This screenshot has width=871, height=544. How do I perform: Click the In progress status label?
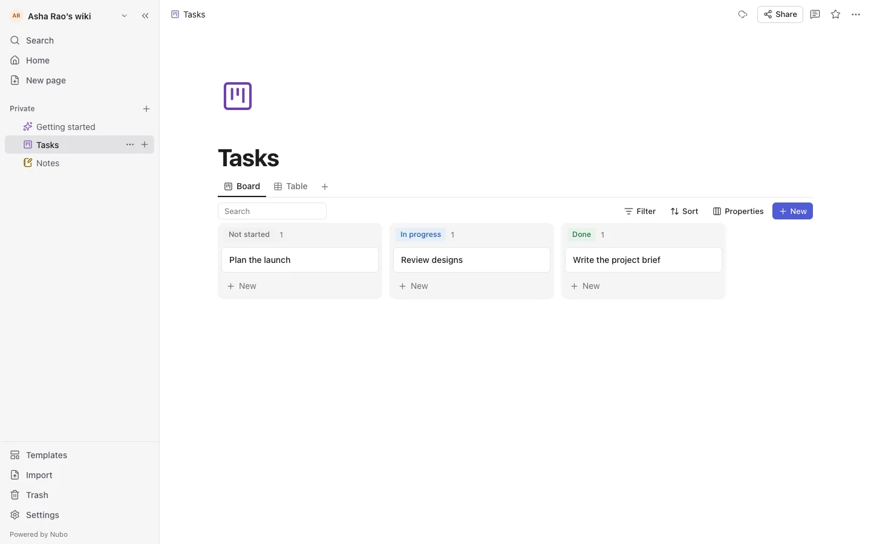pos(421,235)
